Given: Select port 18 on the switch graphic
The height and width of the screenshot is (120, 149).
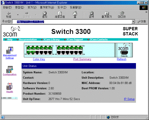Looking at the screenshot, I should coord(50,52).
